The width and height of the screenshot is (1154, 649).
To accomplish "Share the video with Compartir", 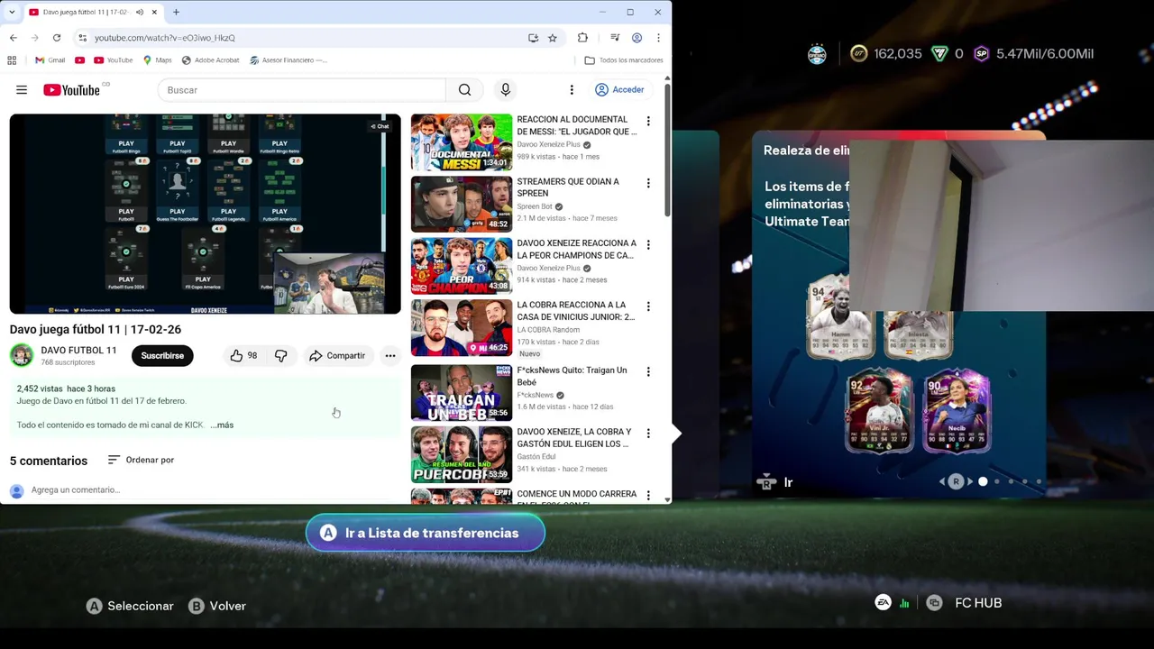I will pos(337,355).
